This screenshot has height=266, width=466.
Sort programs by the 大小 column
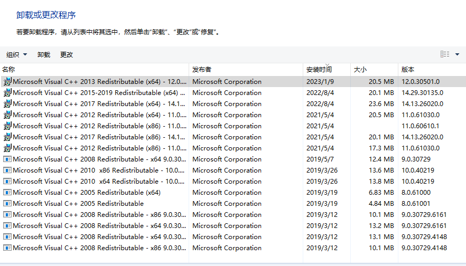click(x=375, y=70)
